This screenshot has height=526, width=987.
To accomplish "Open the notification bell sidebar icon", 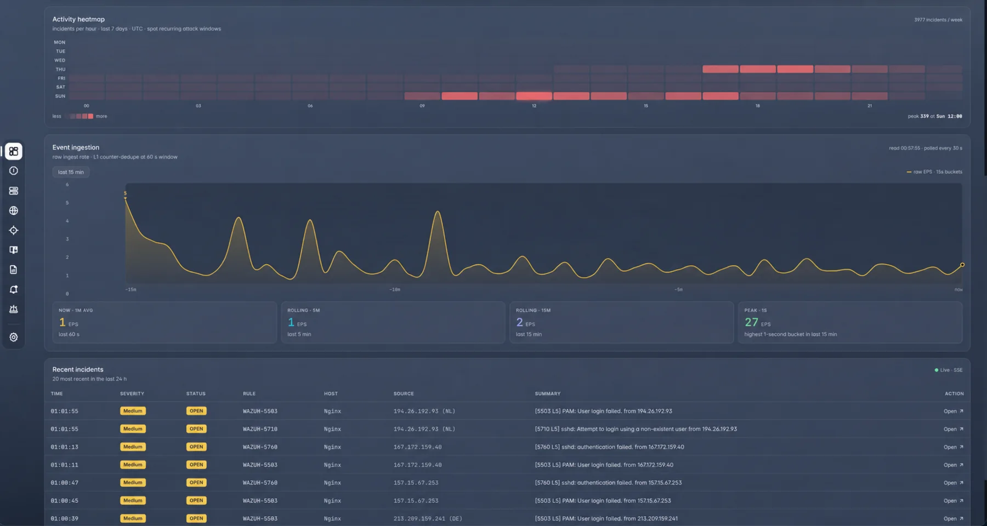I will pos(14,289).
